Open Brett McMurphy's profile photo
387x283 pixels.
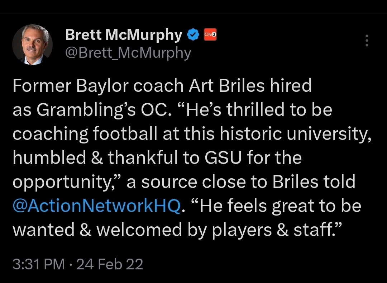[x=32, y=45]
